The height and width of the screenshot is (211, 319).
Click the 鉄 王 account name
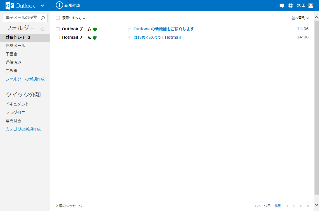point(301,5)
